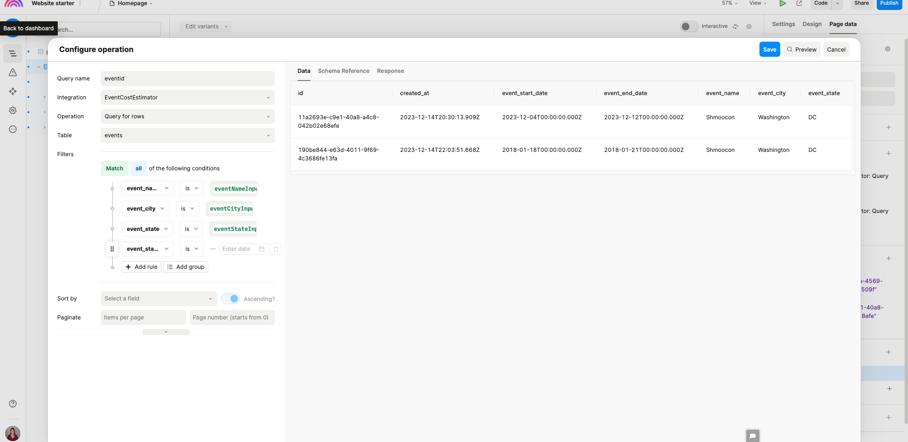The width and height of the screenshot is (908, 442).
Task: Open the chat bubble icon at bottom
Action: [752, 435]
